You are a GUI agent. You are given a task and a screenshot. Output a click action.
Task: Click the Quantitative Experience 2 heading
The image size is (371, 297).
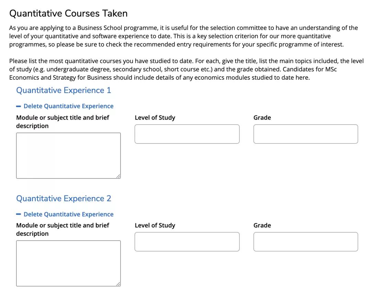tap(64, 198)
